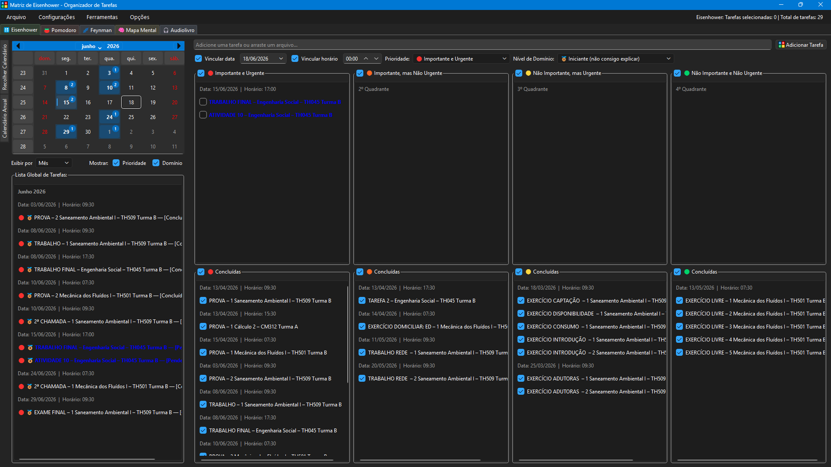Click the green dot of Não Importante e Não Urgente
Screen dimensions: 831x467
coord(687,73)
